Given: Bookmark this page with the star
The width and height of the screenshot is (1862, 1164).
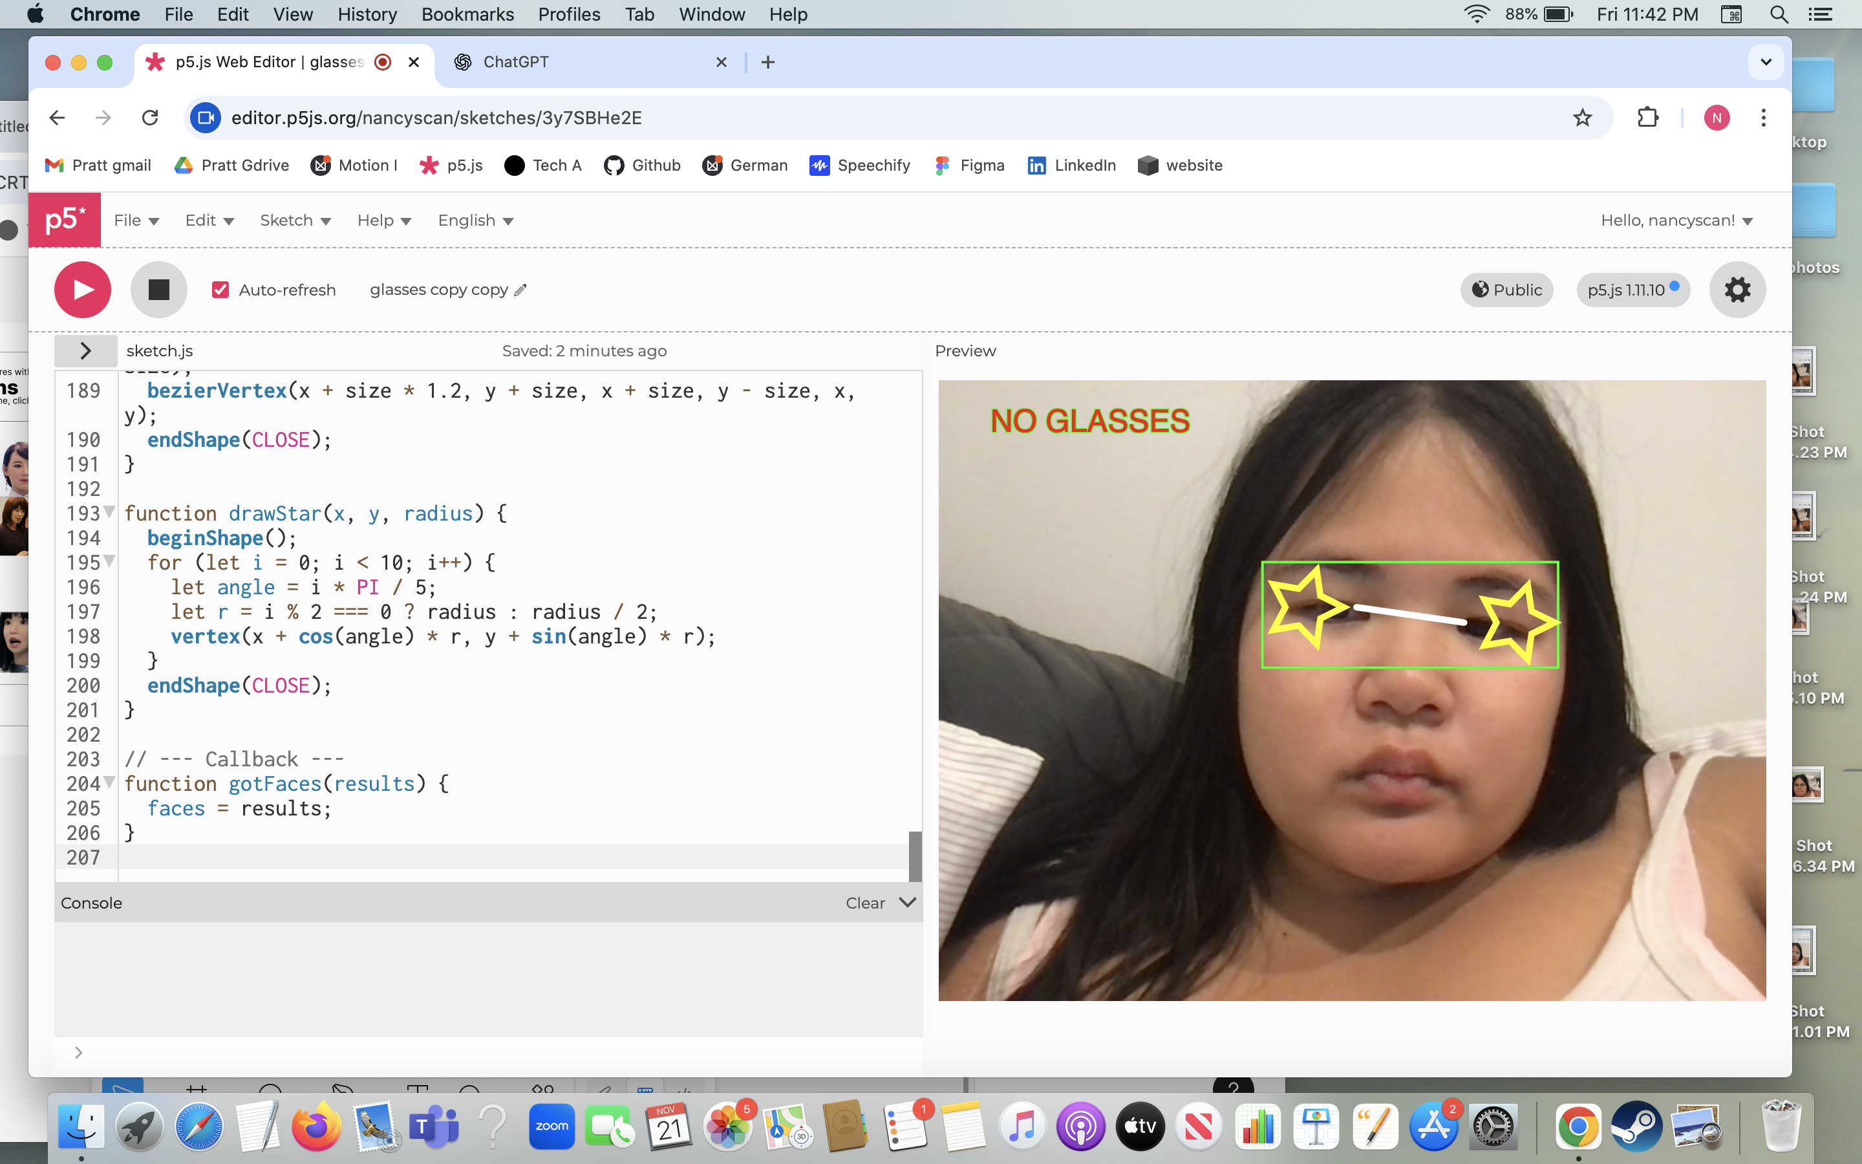Looking at the screenshot, I should [1582, 118].
